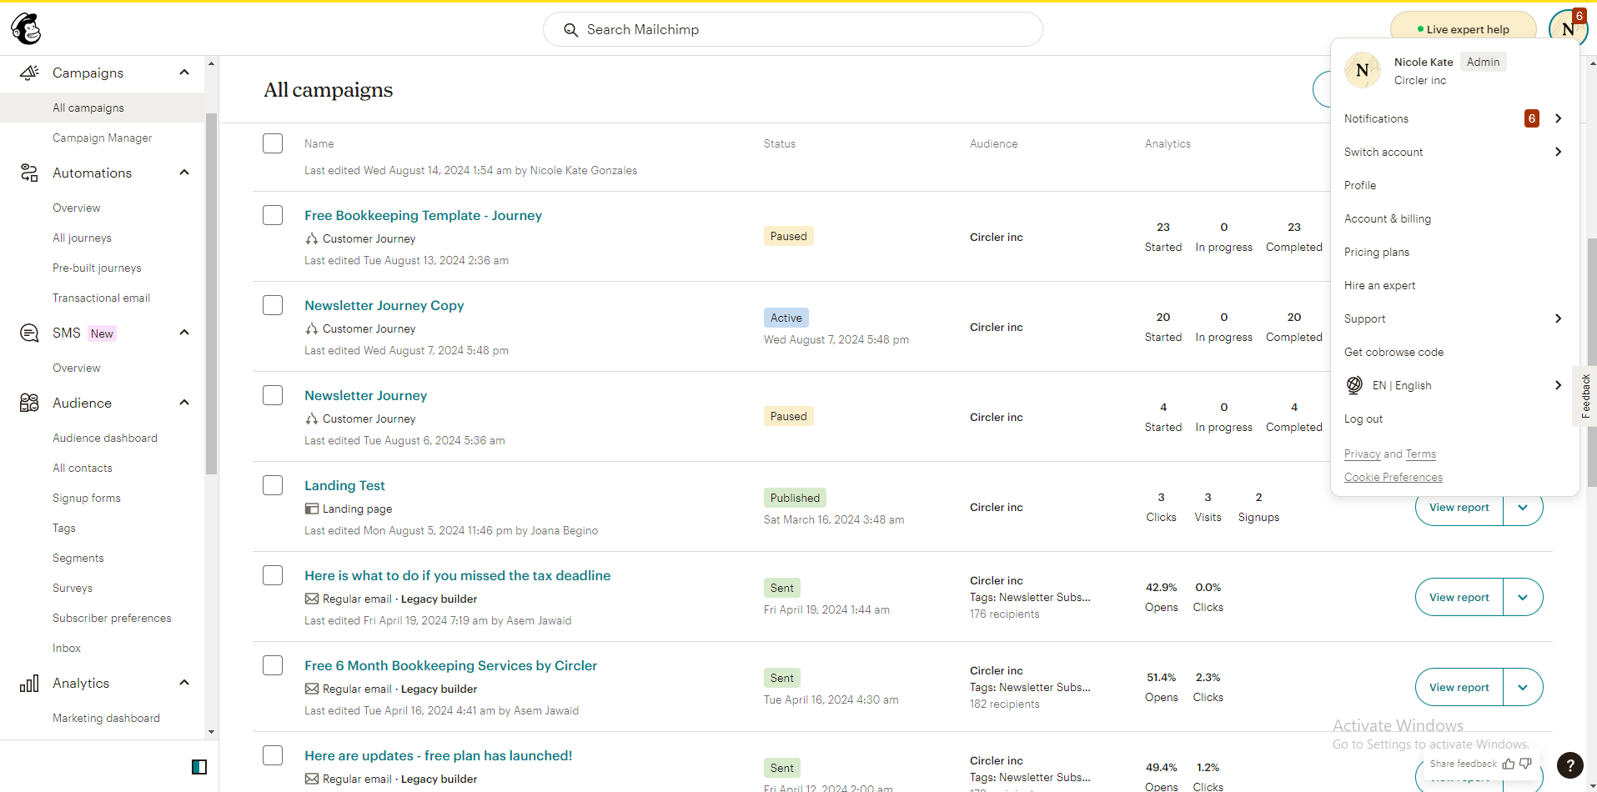Tick the Landing Test campaign checkbox
Image resolution: width=1597 pixels, height=792 pixels.
coord(273,485)
